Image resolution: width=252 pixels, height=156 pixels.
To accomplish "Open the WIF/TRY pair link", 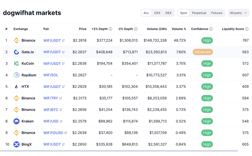I will pyautogui.click(x=51, y=98).
